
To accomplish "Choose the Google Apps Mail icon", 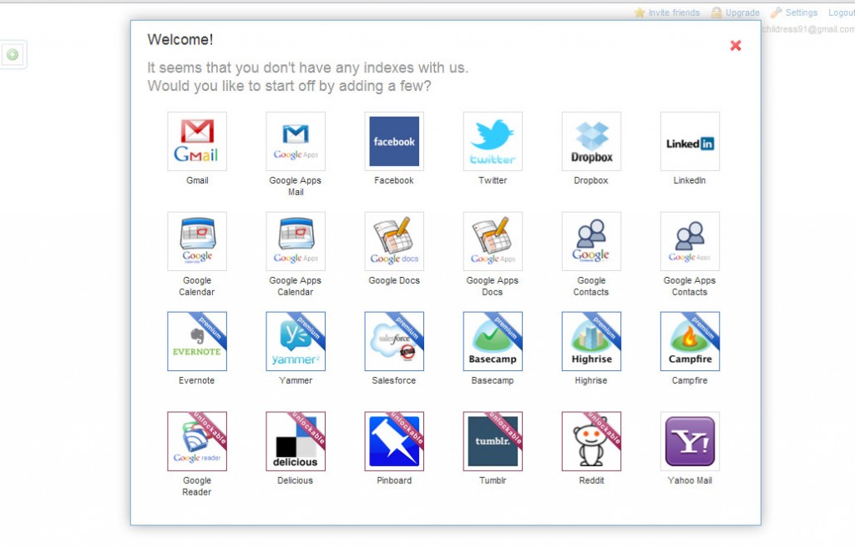I will click(x=296, y=141).
